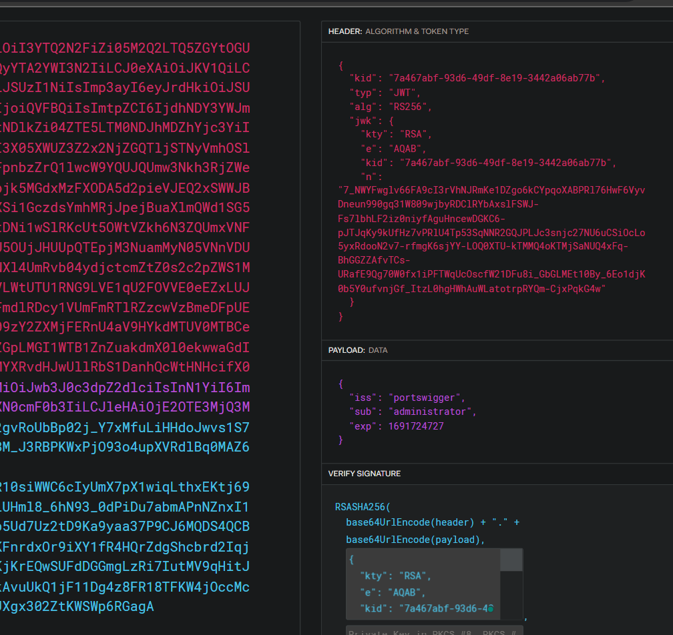Click into the Private Key PKCS #8 field
The width and height of the screenshot is (673, 635).
(435, 631)
